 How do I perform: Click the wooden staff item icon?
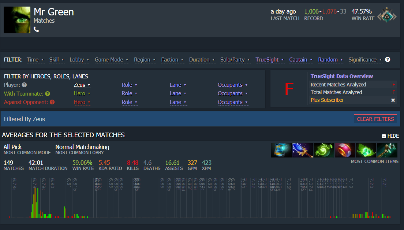(x=387, y=150)
